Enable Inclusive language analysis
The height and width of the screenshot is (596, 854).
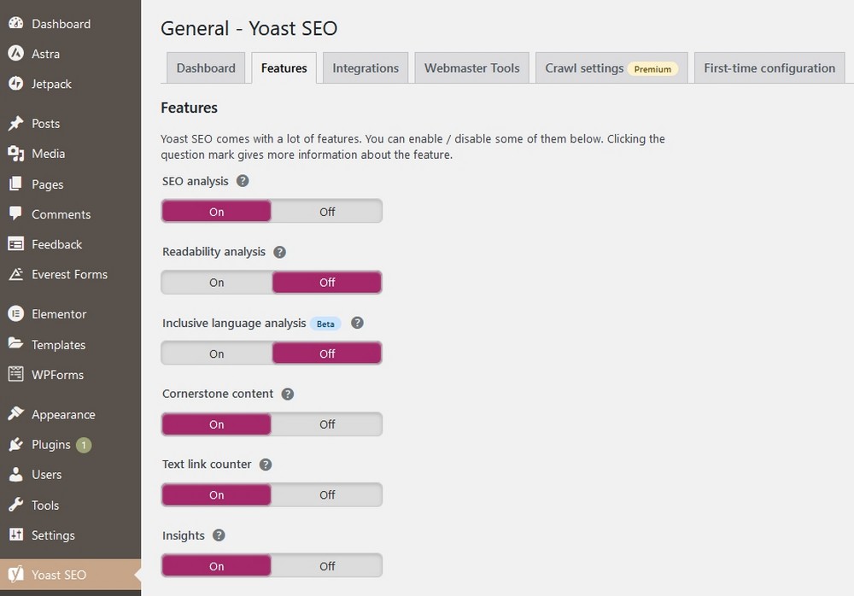coord(216,354)
